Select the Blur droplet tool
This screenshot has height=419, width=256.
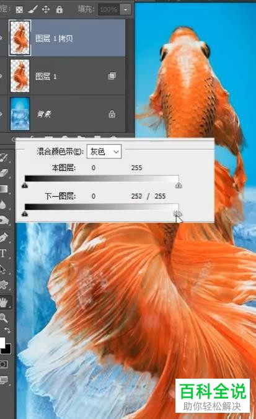point(2,204)
